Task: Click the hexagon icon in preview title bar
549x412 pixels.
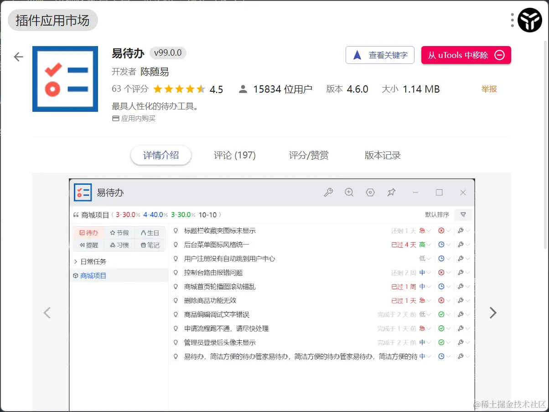Action: point(370,193)
